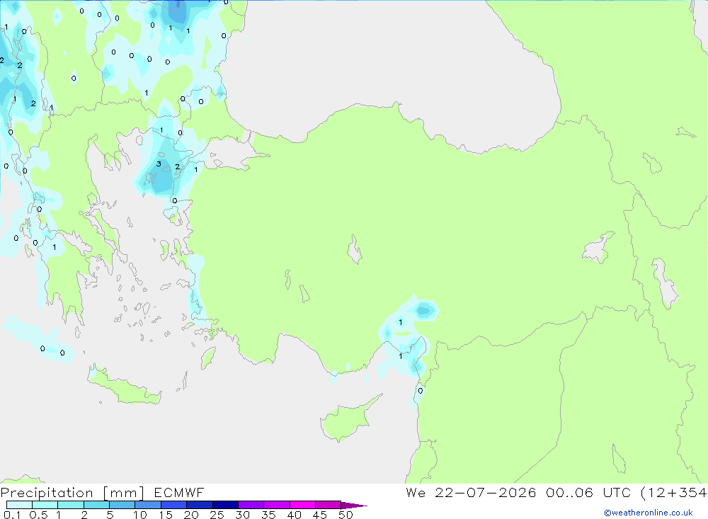Screen dimensions: 708x519
Task: Click the 0.1 to 0.5 mm legend swatch
Action: point(19,505)
